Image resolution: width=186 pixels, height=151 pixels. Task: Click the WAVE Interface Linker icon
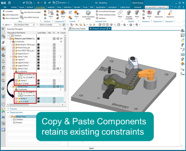pyautogui.click(x=97, y=14)
